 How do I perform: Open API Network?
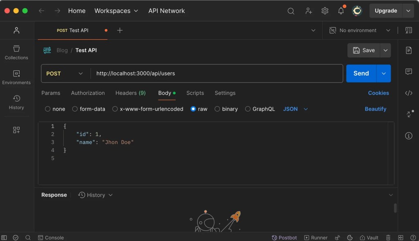click(x=167, y=11)
